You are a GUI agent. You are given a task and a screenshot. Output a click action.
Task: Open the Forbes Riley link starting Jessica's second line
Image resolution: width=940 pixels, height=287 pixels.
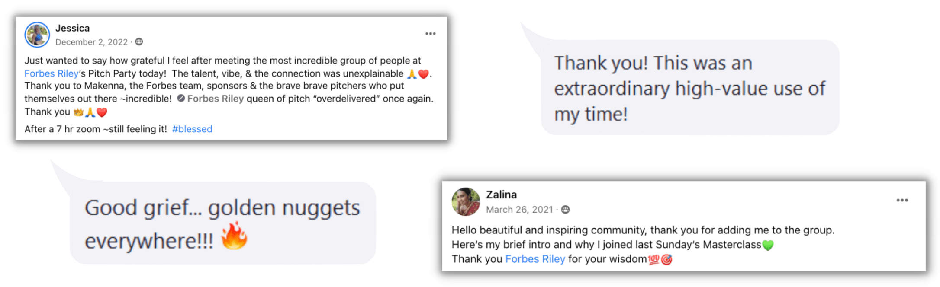tap(51, 73)
